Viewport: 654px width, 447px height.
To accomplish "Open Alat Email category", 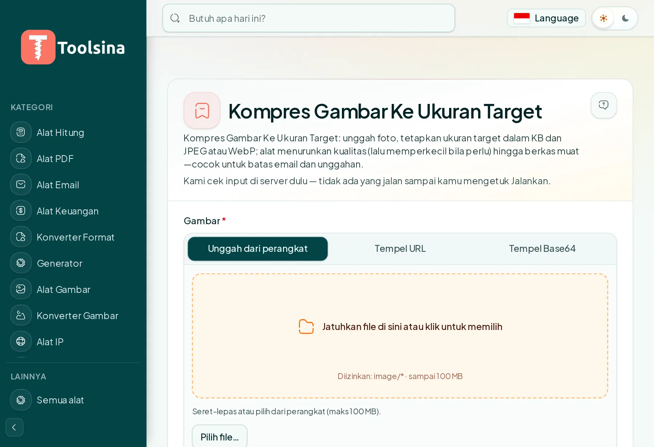I will pos(73,185).
